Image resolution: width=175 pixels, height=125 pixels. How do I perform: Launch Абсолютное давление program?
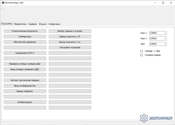click(x=25, y=42)
